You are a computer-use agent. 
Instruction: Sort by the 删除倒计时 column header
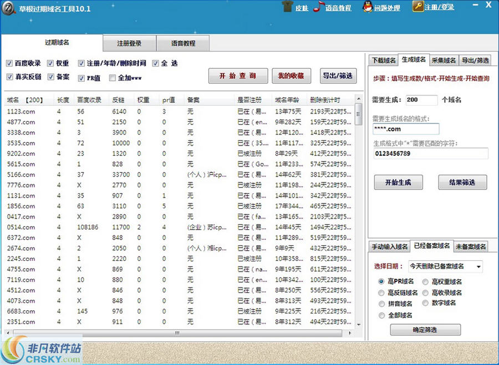click(x=330, y=100)
